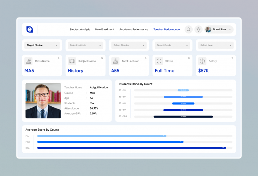Screen dimensions: 258x176
Task: Click Average Score By Course heading
Action: pyautogui.click(x=42, y=130)
